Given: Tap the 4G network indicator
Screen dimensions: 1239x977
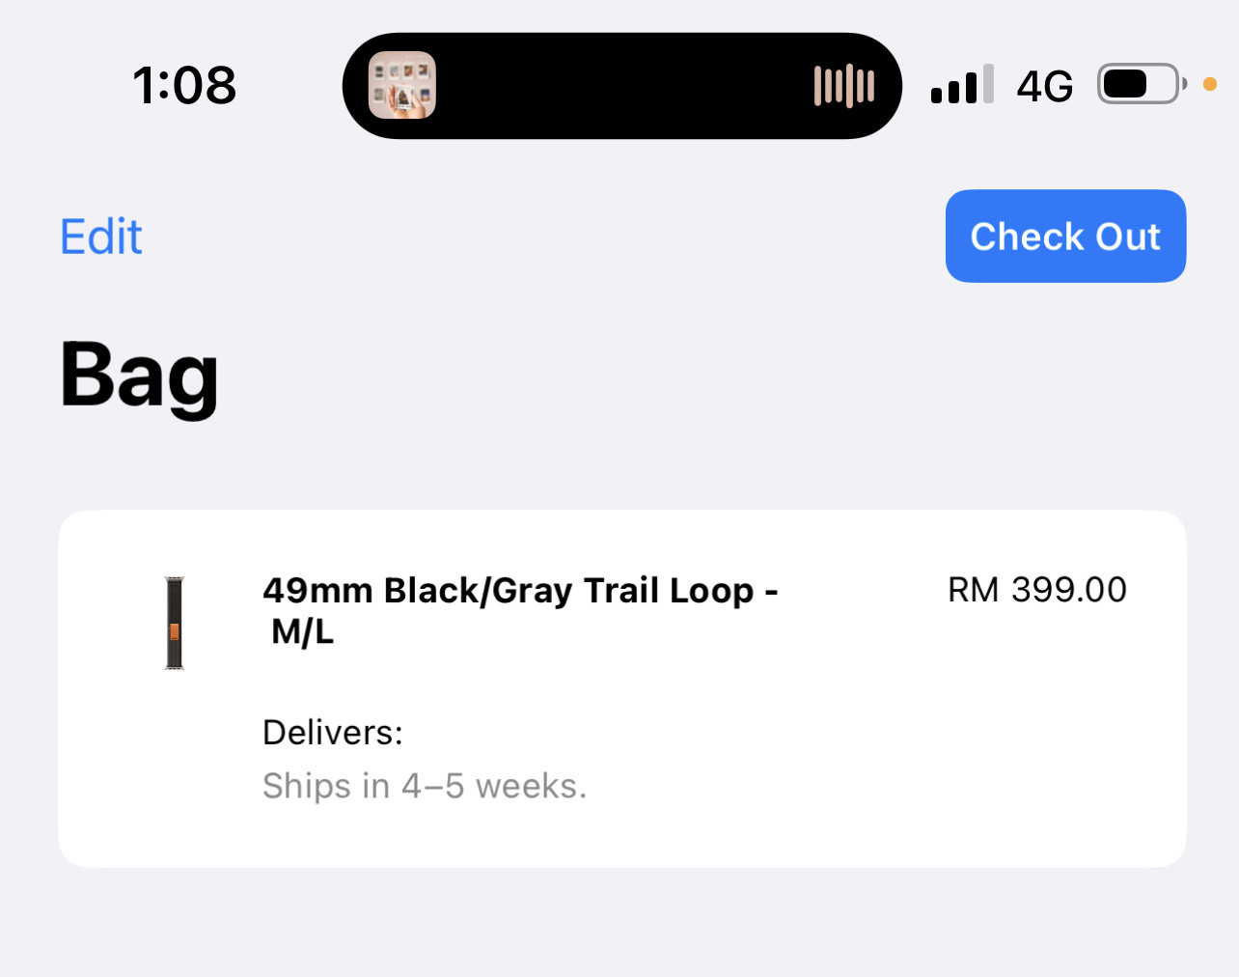Looking at the screenshot, I should tap(1045, 87).
